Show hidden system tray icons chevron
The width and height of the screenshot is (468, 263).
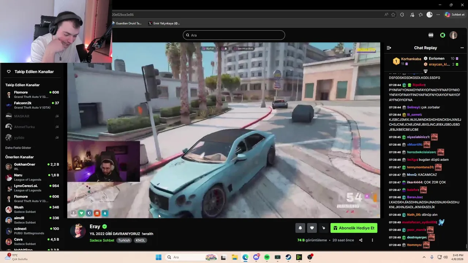click(x=424, y=257)
